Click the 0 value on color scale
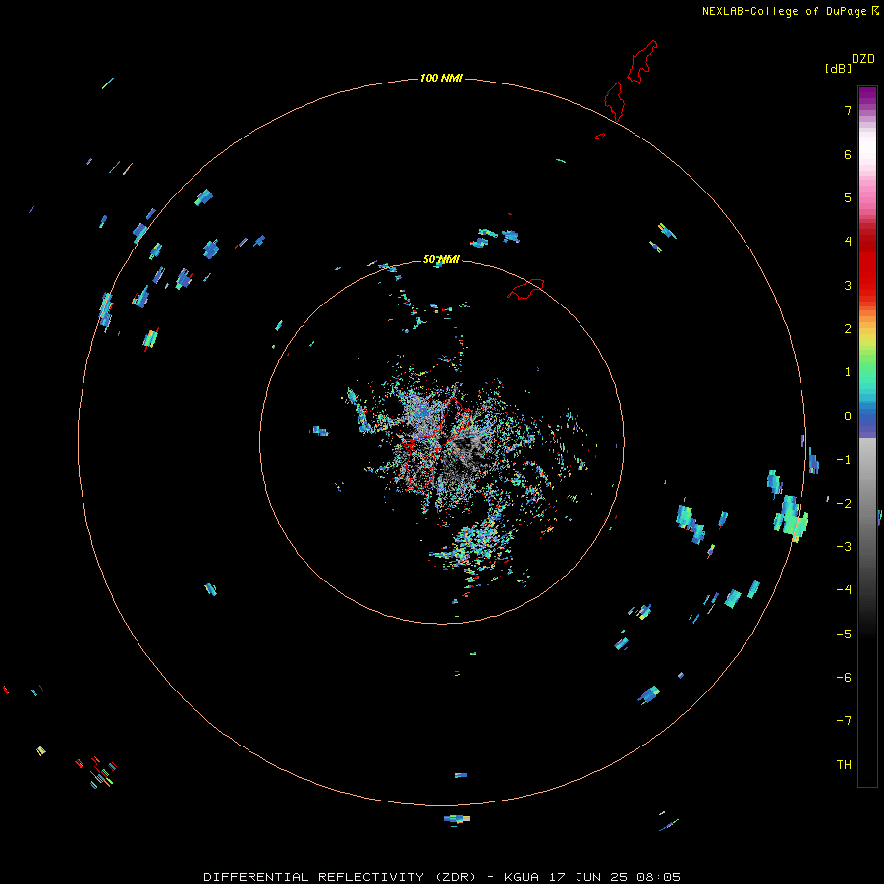Viewport: 884px width, 884px height. [848, 416]
